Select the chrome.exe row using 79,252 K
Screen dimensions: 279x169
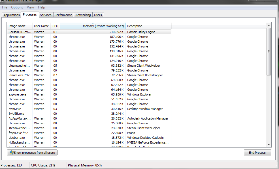[89, 70]
